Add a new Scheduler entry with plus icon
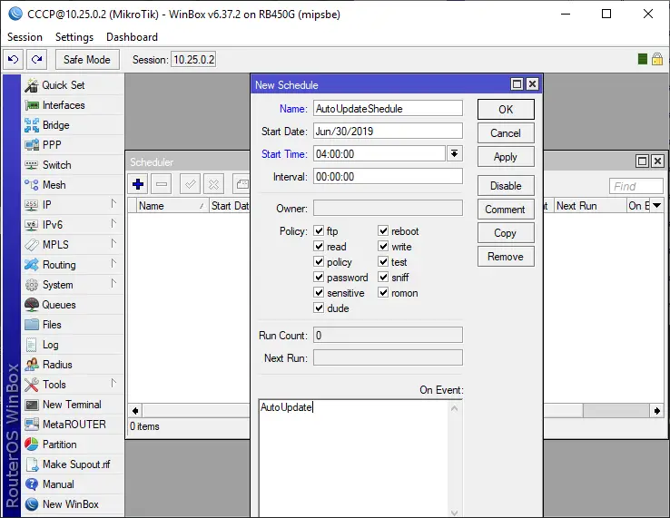This screenshot has width=670, height=518. click(x=138, y=184)
